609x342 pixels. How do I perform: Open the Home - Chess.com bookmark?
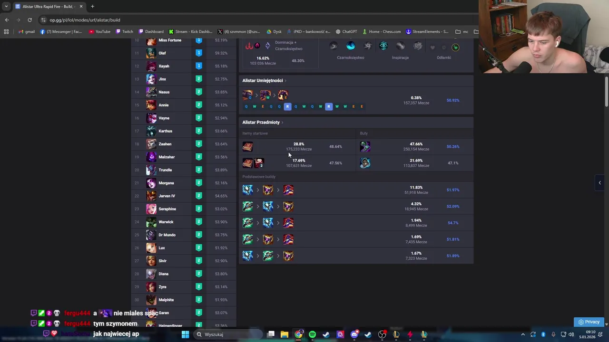[x=382, y=32]
